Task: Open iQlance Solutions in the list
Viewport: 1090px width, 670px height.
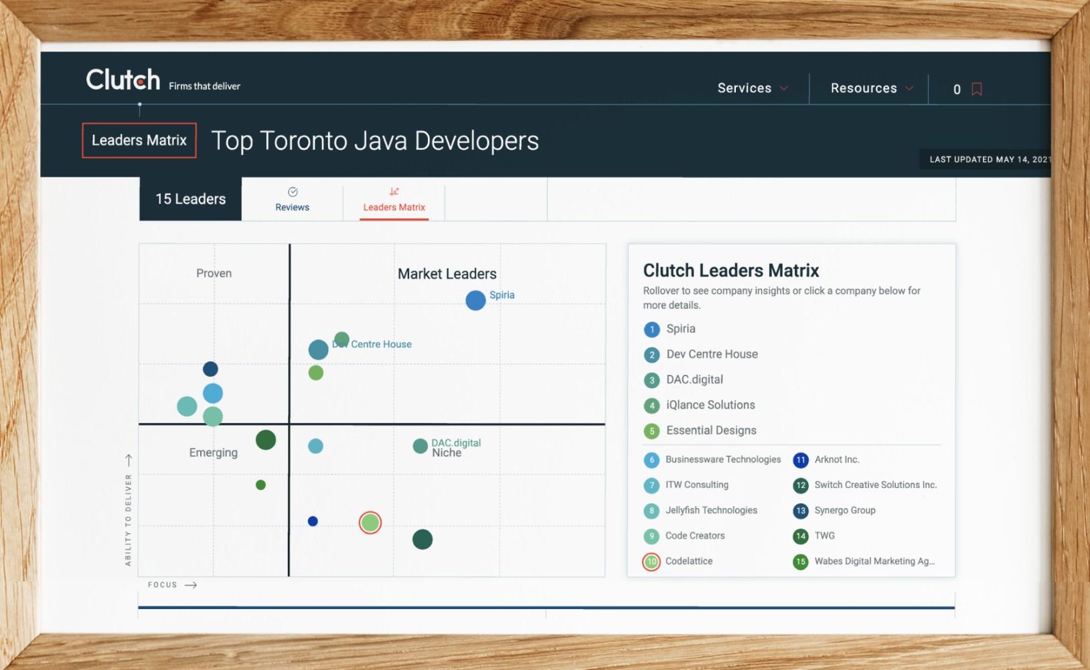Action: 710,405
